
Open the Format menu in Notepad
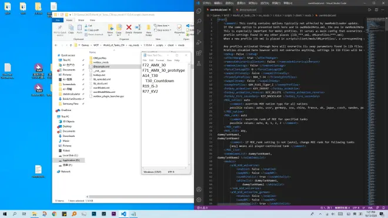160,61
